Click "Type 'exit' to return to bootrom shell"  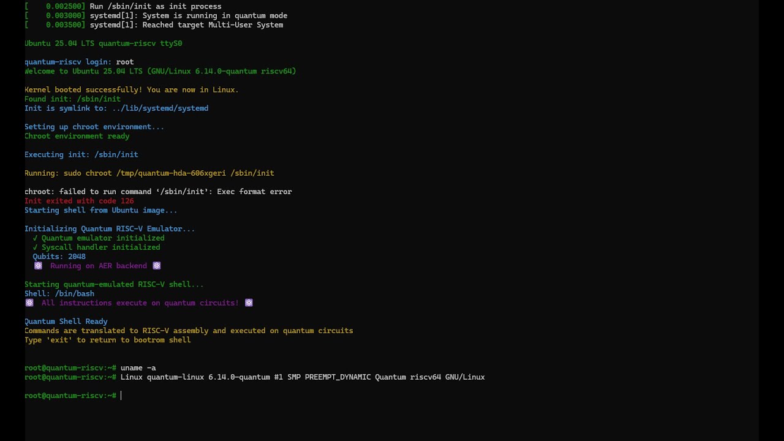pyautogui.click(x=108, y=340)
